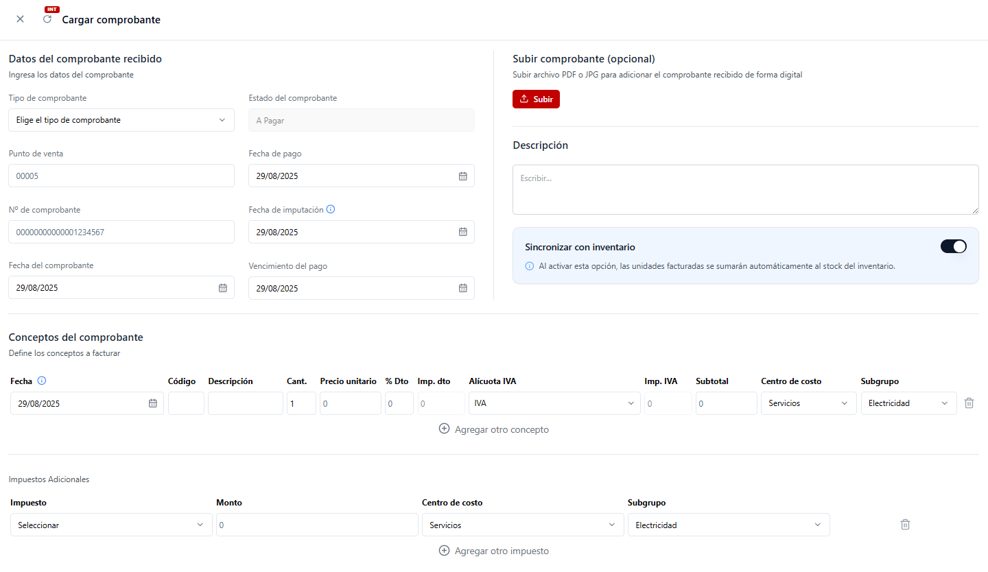Disable Sincronizar con inventario switch
Viewport: 988px width, 572px height.
[x=953, y=246]
